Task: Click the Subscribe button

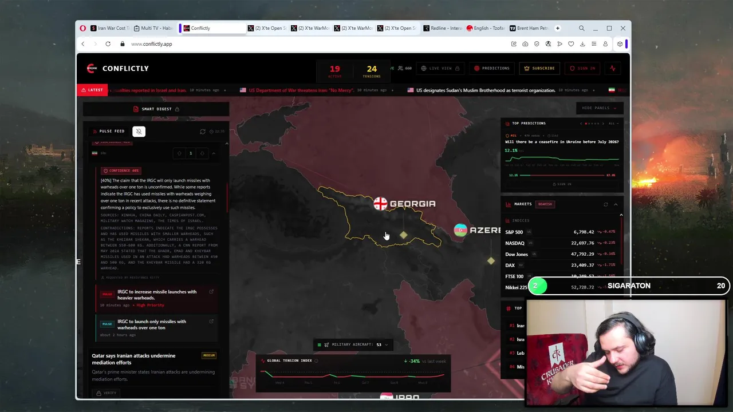Action: (x=539, y=68)
